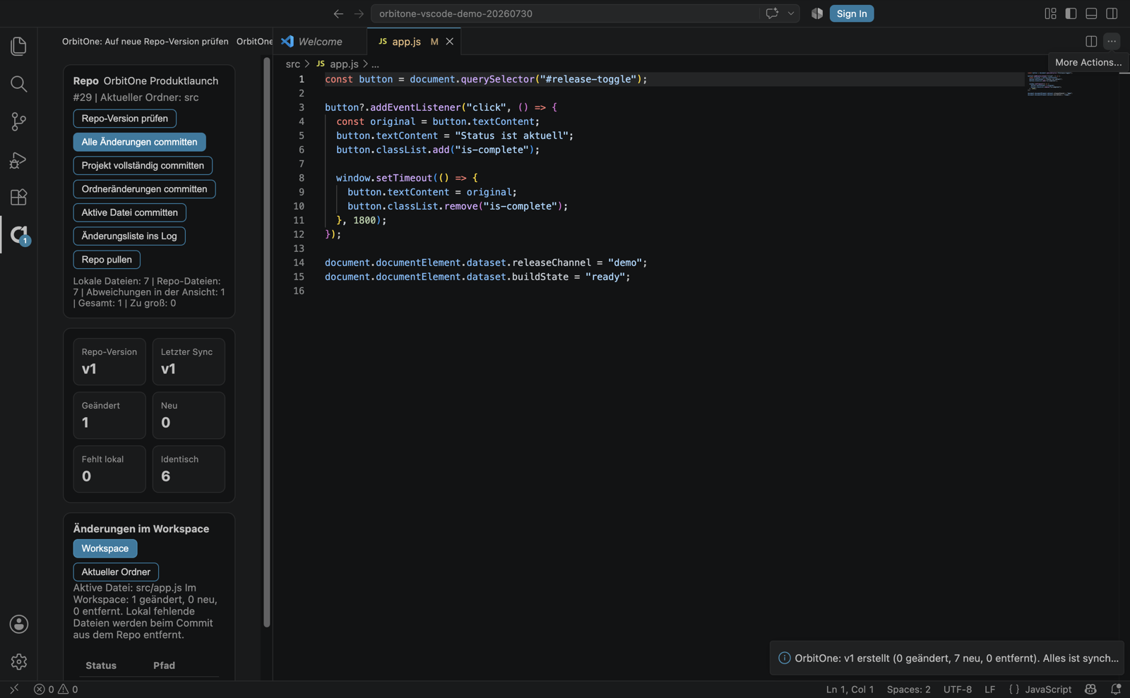Click the Repo-Version v1 card
Image resolution: width=1130 pixels, height=698 pixels.
pyautogui.click(x=109, y=361)
